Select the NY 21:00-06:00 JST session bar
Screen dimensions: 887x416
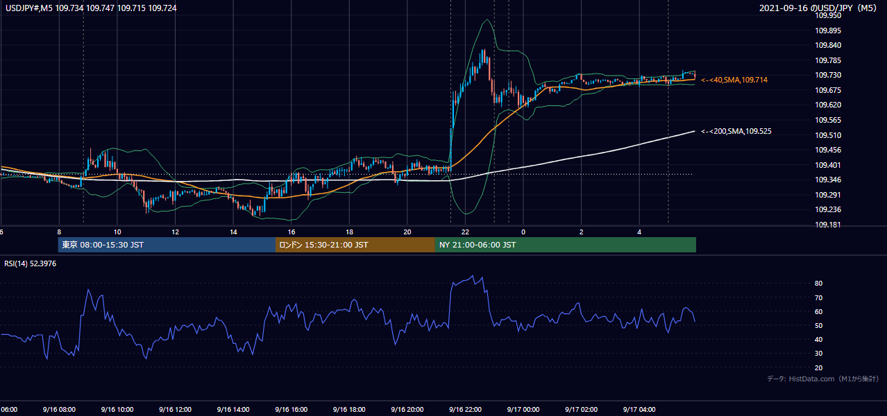point(566,245)
